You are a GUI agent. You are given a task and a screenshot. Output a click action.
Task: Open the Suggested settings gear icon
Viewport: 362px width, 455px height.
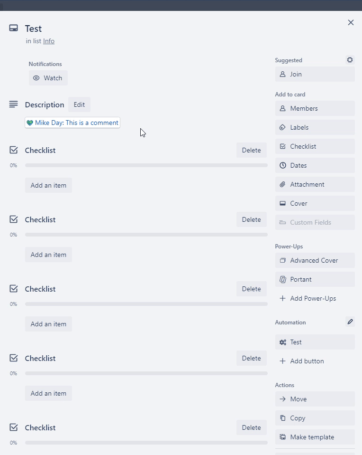pyautogui.click(x=350, y=60)
